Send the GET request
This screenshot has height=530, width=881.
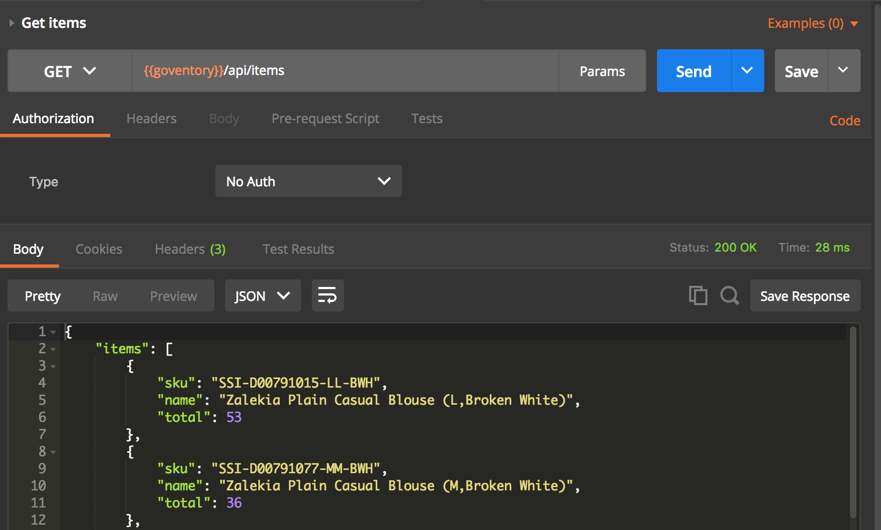click(693, 70)
